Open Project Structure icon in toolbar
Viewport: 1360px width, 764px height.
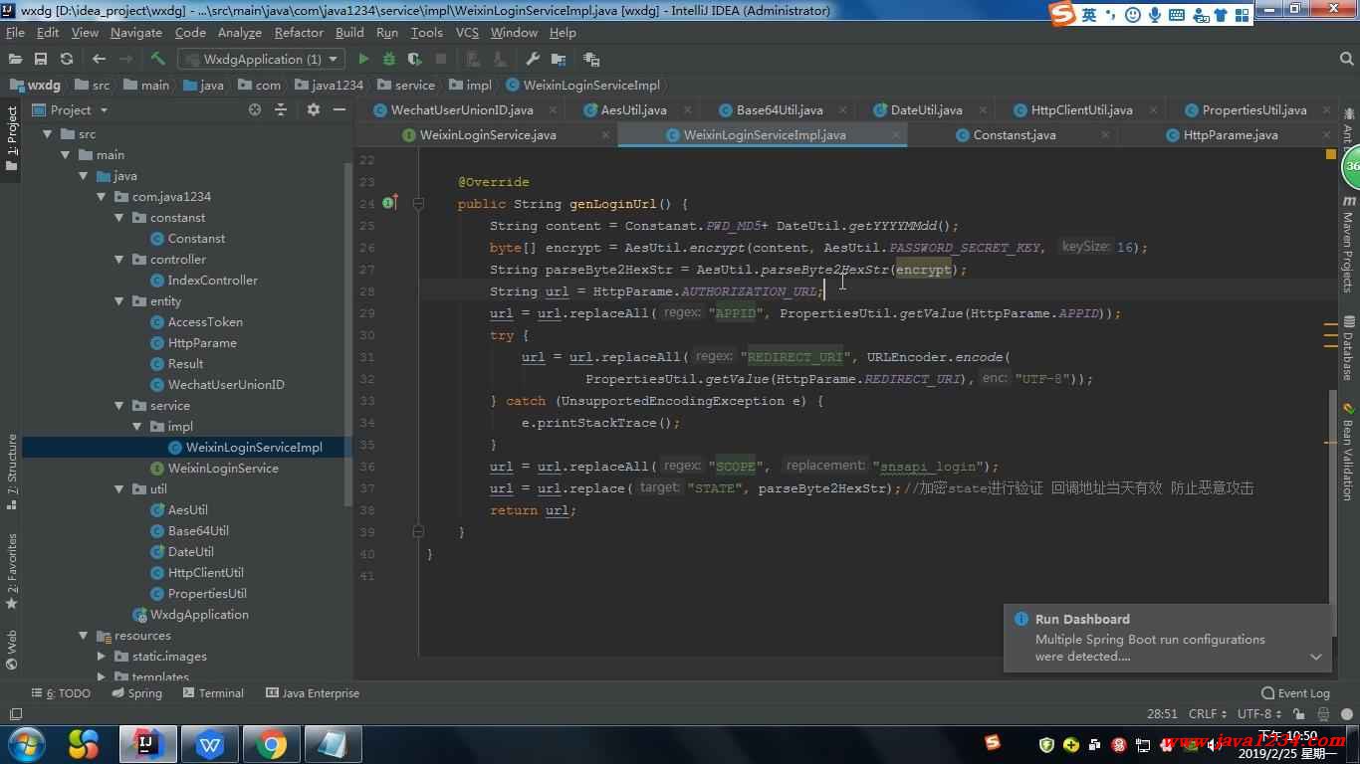tap(561, 60)
